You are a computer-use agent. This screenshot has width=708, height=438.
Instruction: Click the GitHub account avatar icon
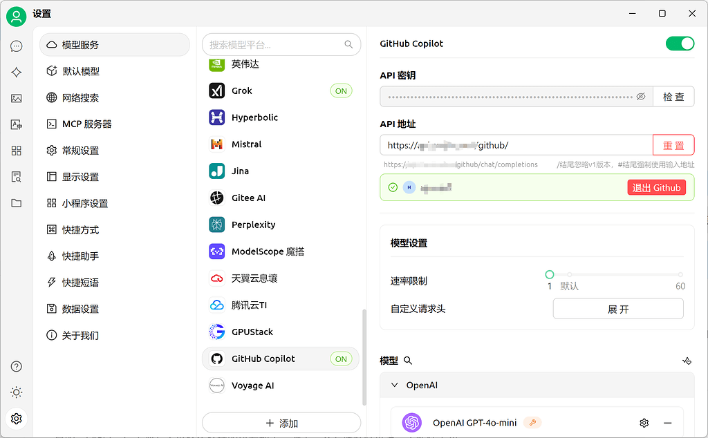[409, 187]
